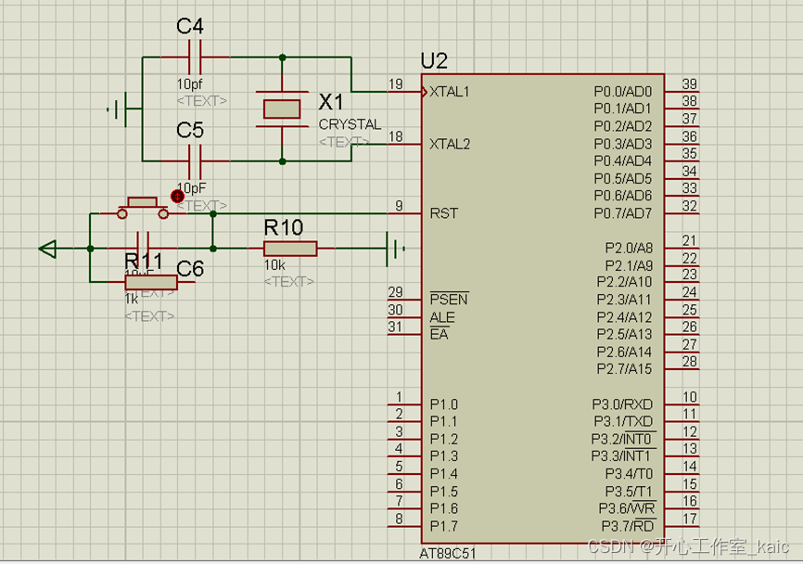The width and height of the screenshot is (803, 564).
Task: Click the P3.7/RD pin label
Action: click(628, 526)
